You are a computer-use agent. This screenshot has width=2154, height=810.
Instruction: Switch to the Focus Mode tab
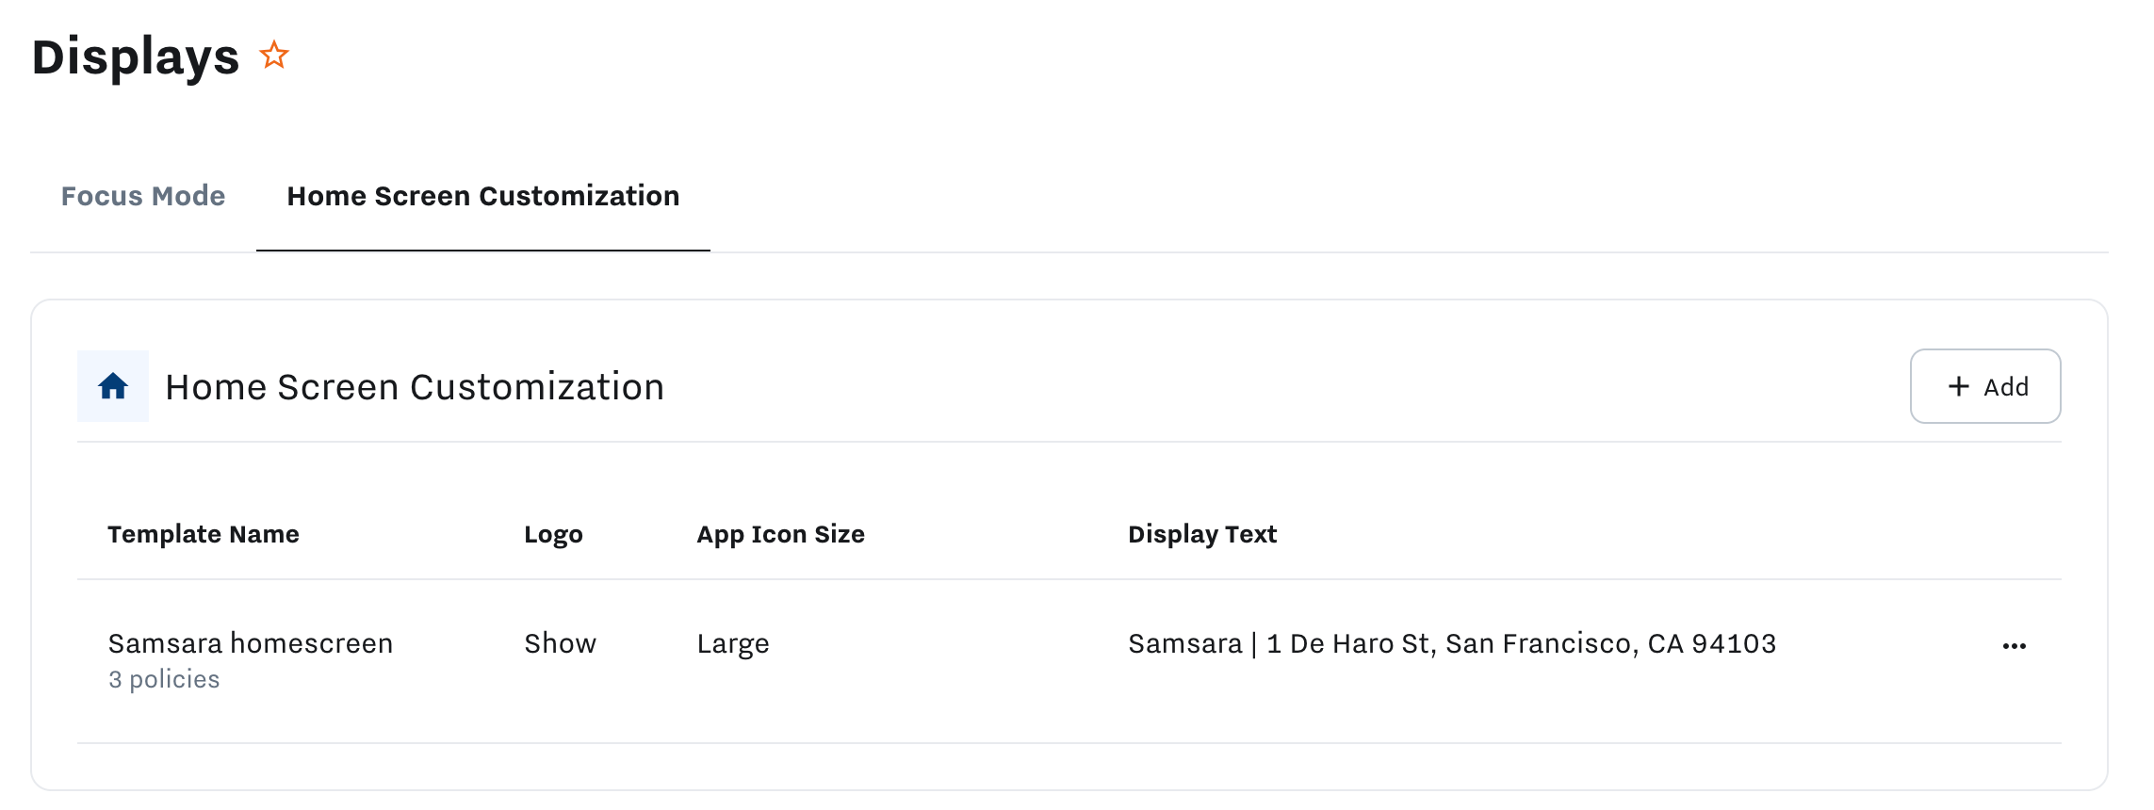tap(142, 196)
